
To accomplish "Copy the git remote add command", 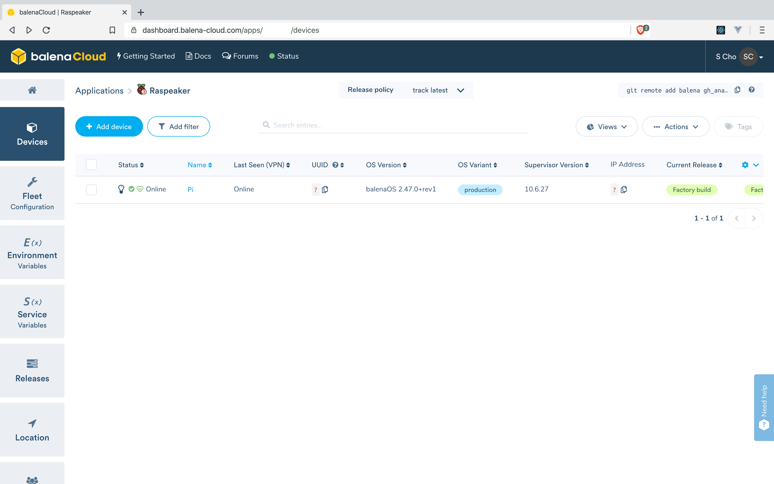I will pos(737,90).
